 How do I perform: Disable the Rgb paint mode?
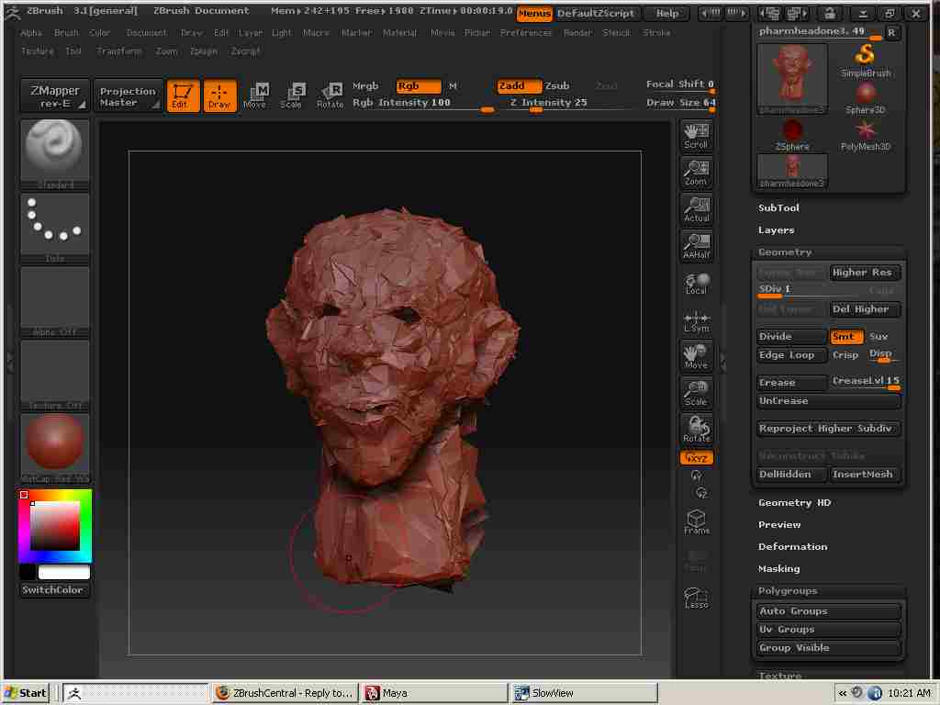coord(418,86)
